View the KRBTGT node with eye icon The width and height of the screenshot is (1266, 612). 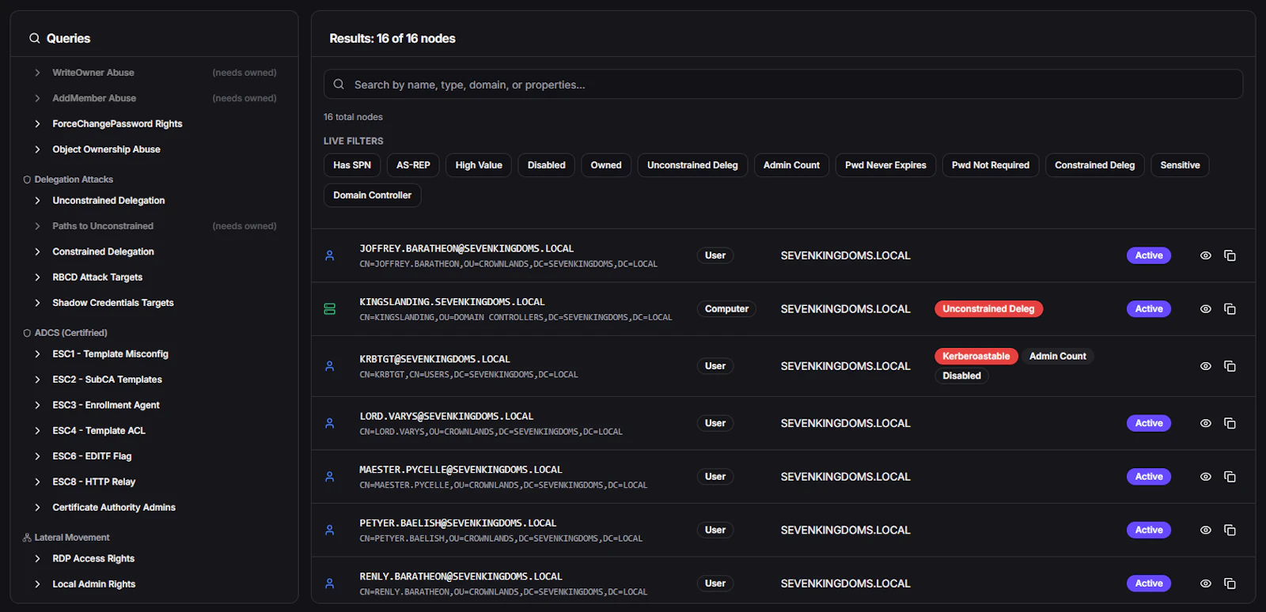tap(1206, 366)
